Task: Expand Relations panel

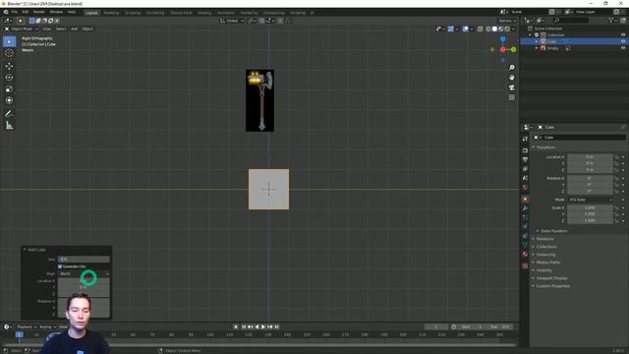Action: (x=544, y=239)
